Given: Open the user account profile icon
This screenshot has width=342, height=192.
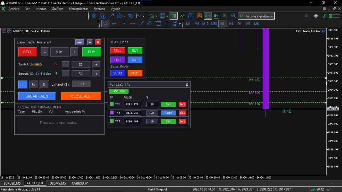Looking at the screenshot, I should [x=316, y=16].
